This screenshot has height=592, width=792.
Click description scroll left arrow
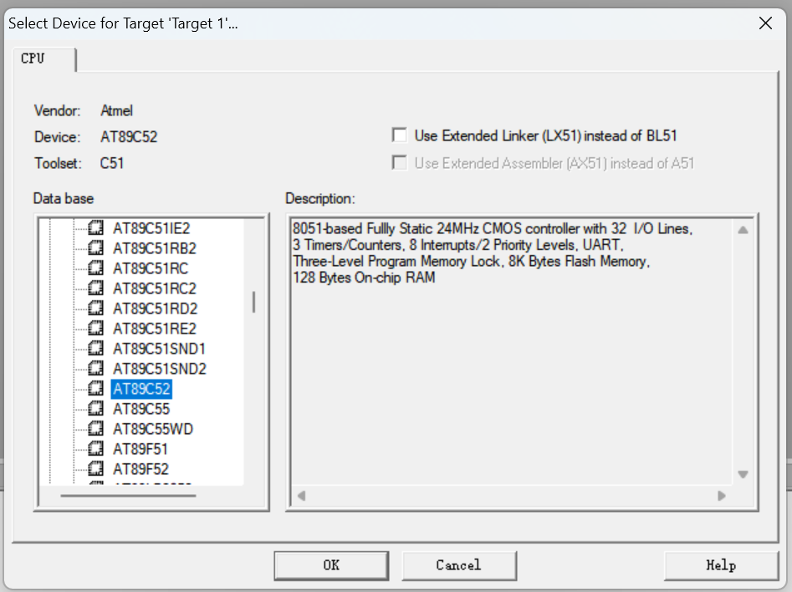302,496
